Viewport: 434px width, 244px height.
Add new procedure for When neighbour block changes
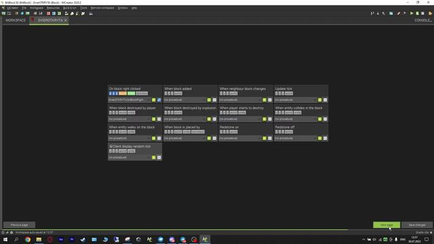pos(264,100)
